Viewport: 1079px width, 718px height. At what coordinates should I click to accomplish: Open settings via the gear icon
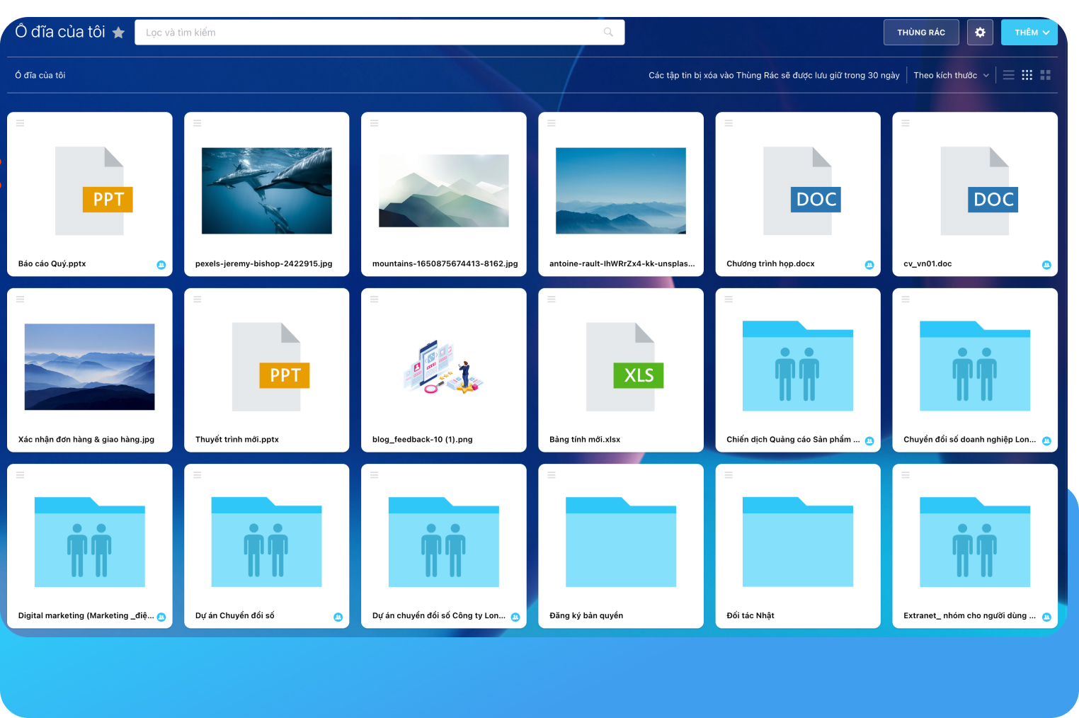[x=980, y=33]
